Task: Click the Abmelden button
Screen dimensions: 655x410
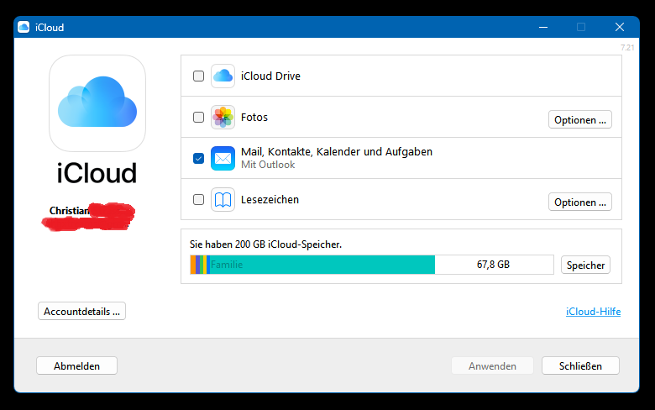Action: pyautogui.click(x=77, y=365)
